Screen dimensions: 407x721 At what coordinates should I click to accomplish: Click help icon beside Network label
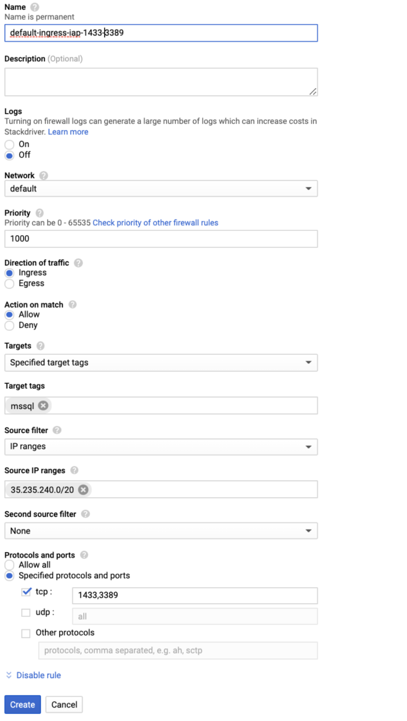[x=44, y=175]
